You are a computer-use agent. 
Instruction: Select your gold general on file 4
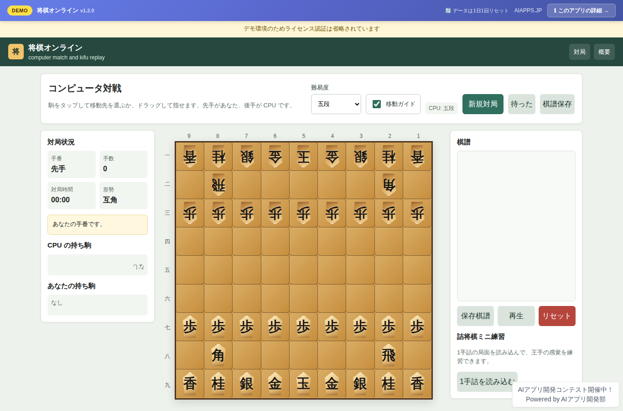point(332,384)
